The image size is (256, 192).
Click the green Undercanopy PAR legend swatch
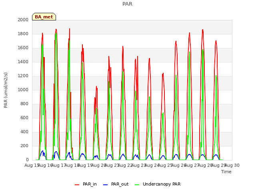tap(137, 185)
